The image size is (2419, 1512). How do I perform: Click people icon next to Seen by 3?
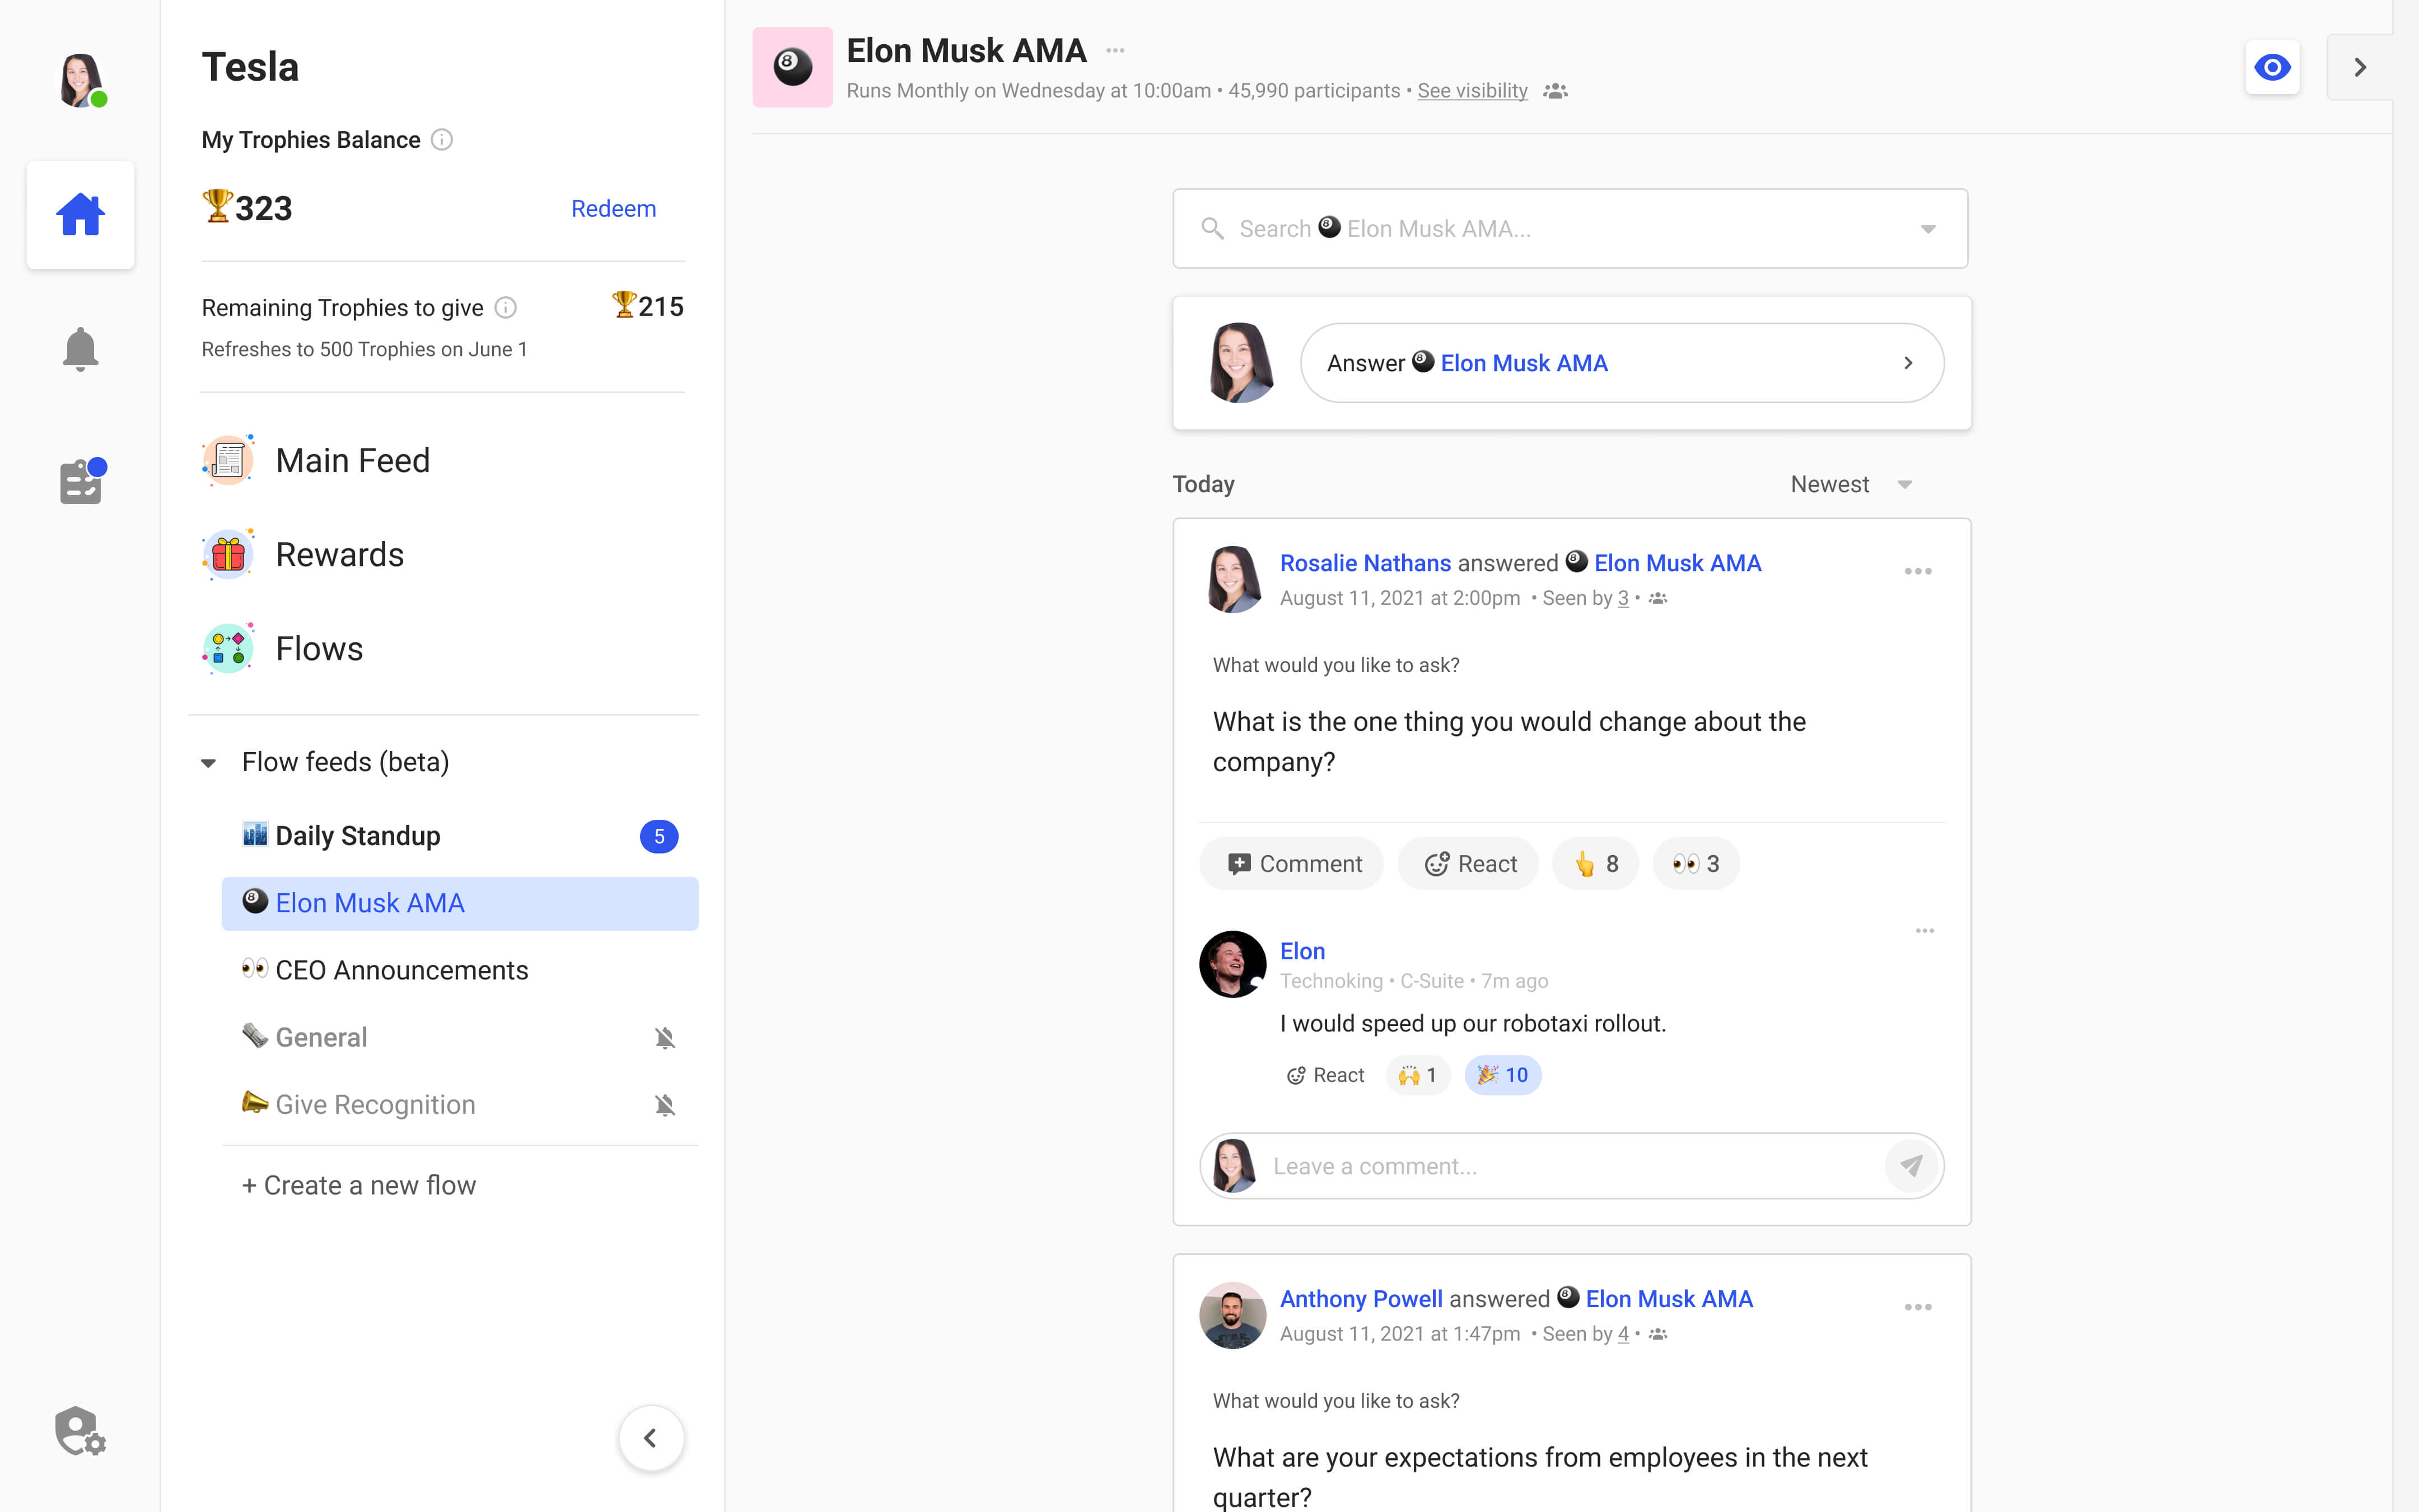pyautogui.click(x=1657, y=598)
